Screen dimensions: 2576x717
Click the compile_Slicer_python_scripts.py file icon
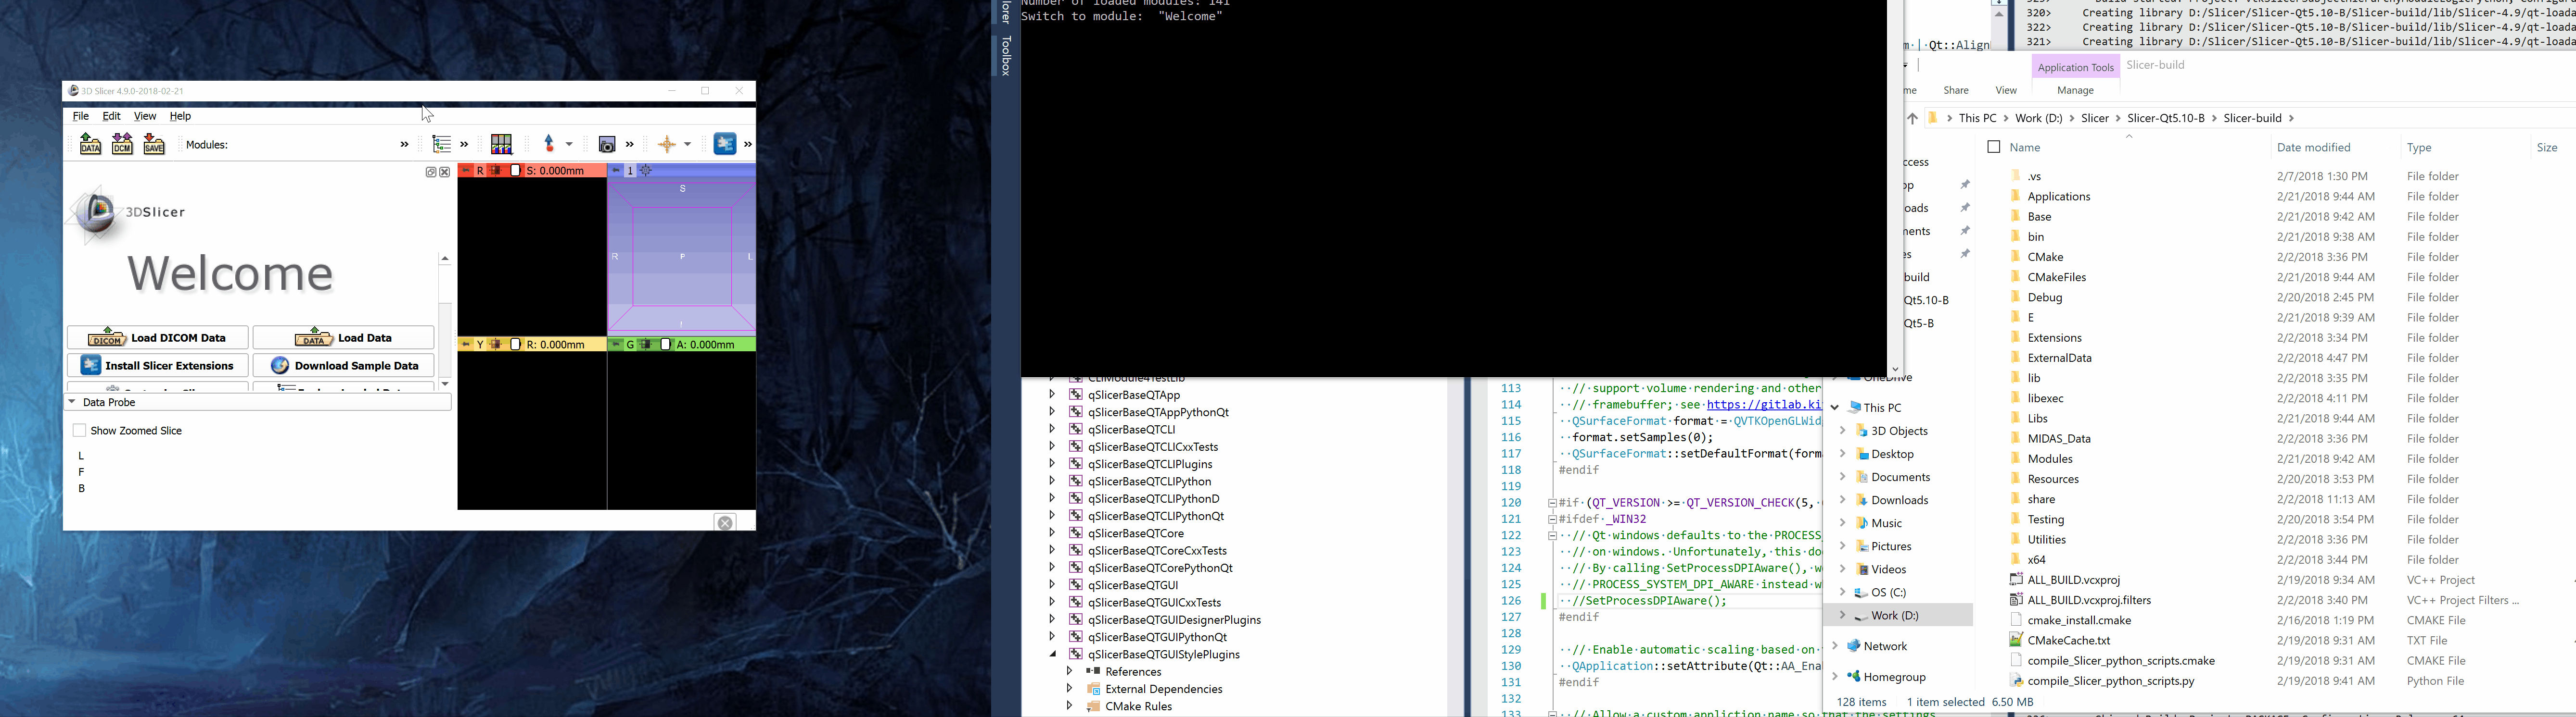pos(2016,680)
